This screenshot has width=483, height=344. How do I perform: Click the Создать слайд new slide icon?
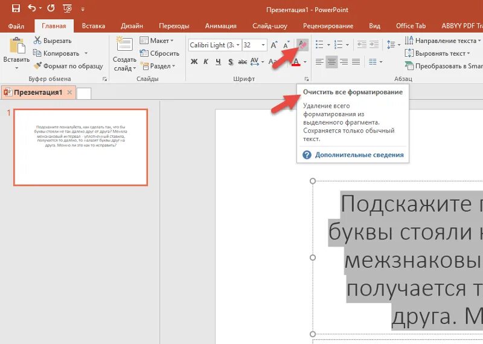[x=124, y=44]
